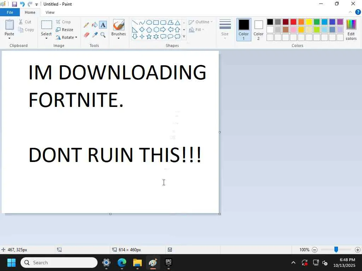Screen dimensions: 362x271
Task: Choose the Four-point star shape
Action: 142,36
